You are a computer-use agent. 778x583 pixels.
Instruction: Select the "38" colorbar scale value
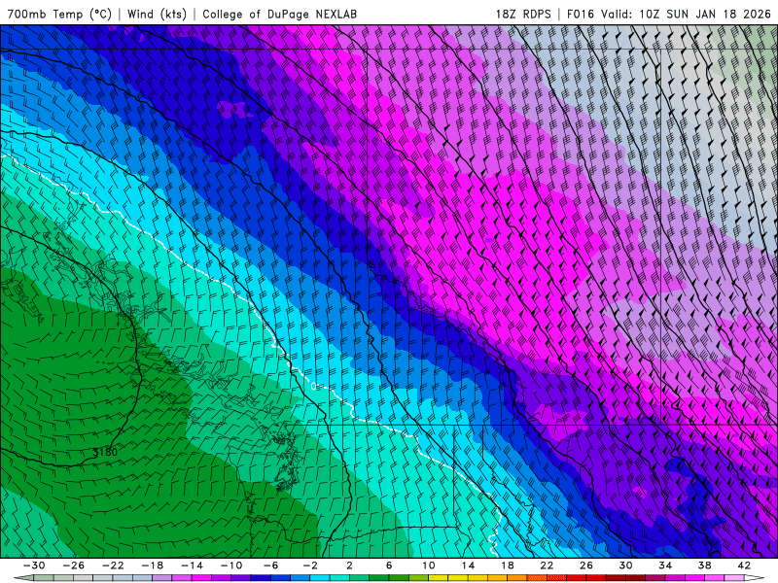tap(704, 566)
